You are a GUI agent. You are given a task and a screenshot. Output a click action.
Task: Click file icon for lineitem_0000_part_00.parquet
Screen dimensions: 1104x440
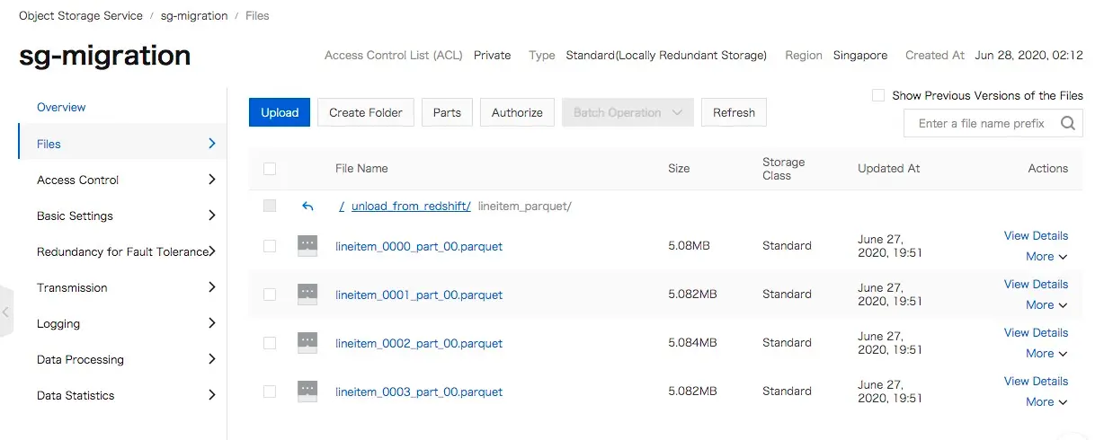pos(307,245)
